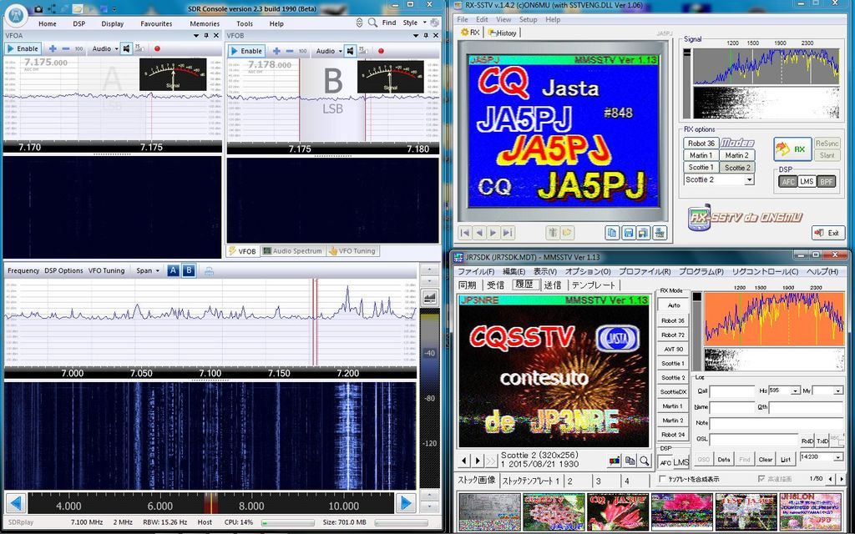Click the green RX receive button
This screenshot has width=855, height=534.
tap(792, 149)
